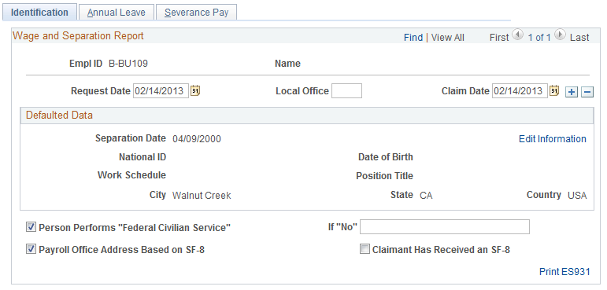Select the Separation Date value 04/09/2000
The image size is (607, 290).
(x=197, y=139)
